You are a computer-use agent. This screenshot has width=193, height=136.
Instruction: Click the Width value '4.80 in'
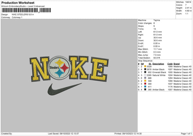188,11
